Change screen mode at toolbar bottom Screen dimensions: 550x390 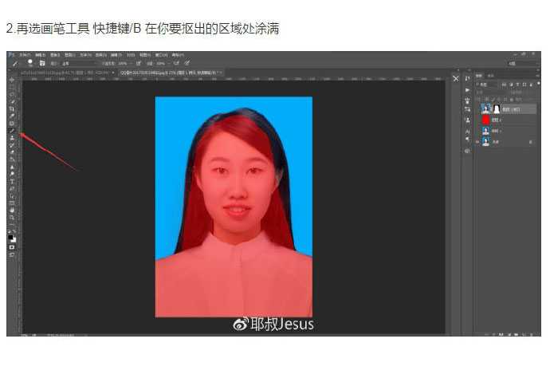point(12,254)
